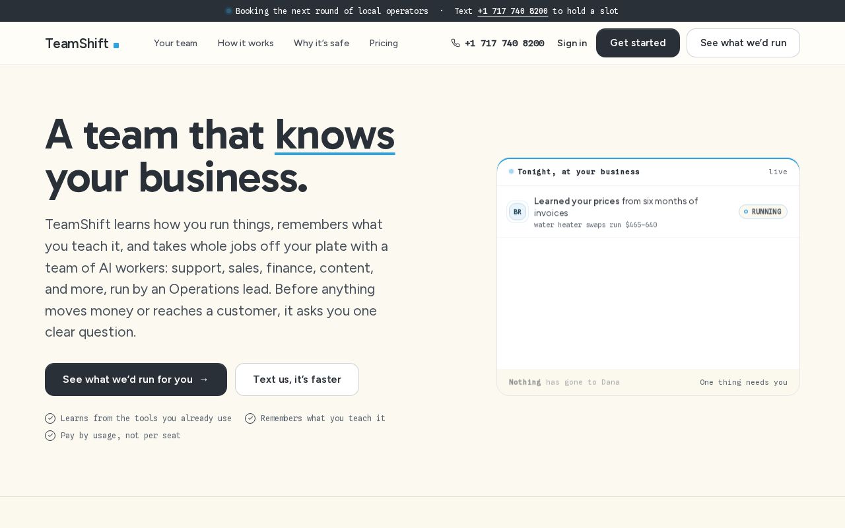This screenshot has width=845, height=528.
Task: Click Learns from the tools you already use
Action: tap(146, 418)
